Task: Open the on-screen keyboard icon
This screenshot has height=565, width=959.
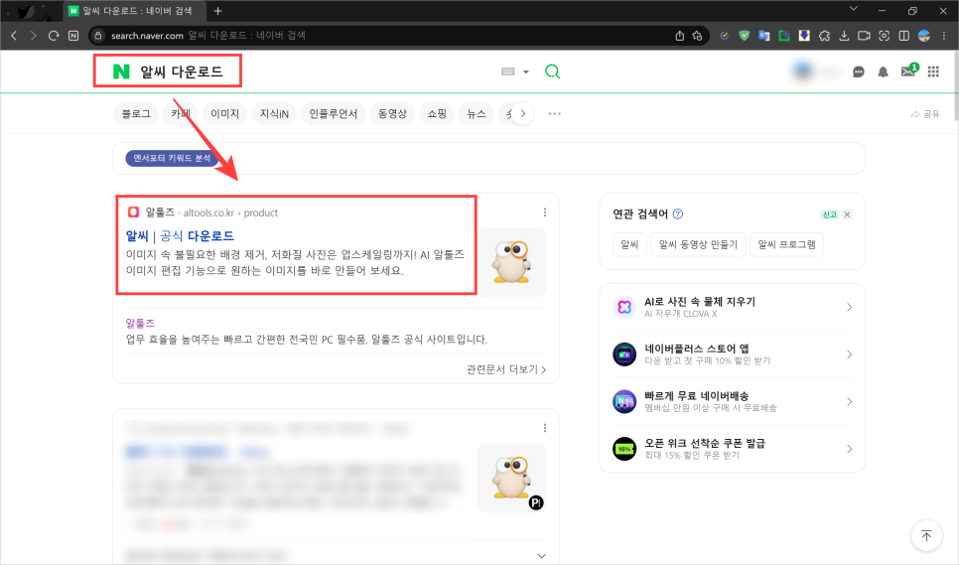Action: point(507,71)
